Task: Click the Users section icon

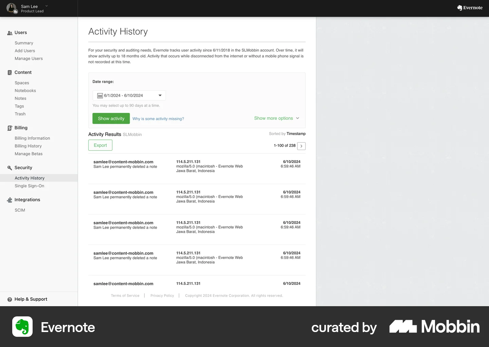Action: 10,33
